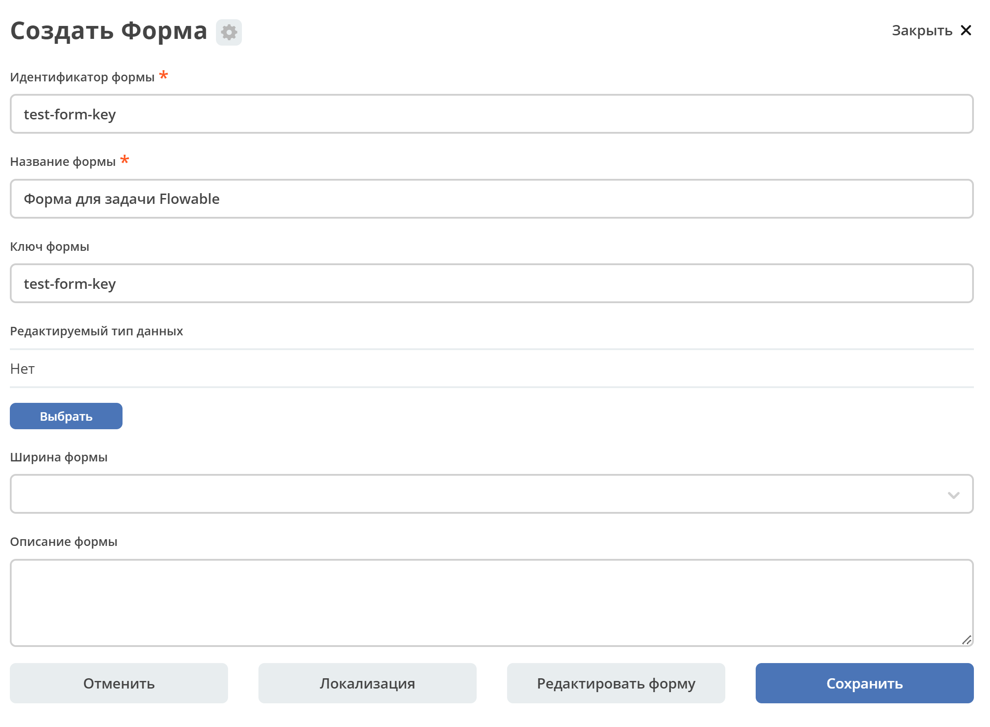990x727 pixels.
Task: Open the gear settings icon beside the title
Action: (228, 32)
